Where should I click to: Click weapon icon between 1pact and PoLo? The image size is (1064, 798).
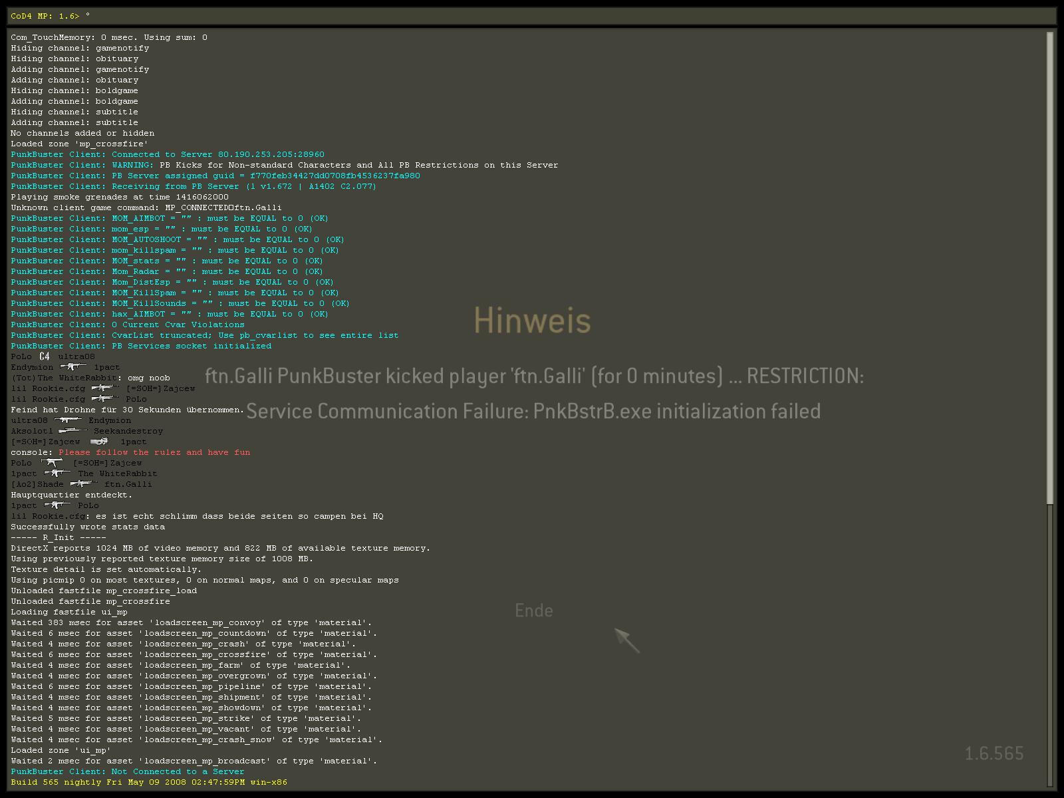[57, 505]
